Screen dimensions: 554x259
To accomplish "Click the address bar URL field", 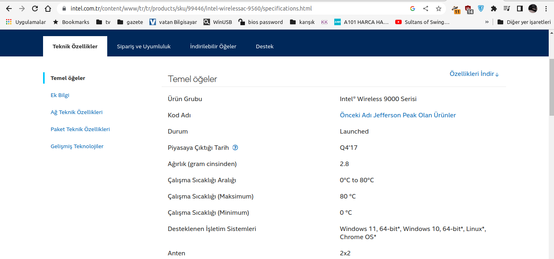I will pos(236,9).
